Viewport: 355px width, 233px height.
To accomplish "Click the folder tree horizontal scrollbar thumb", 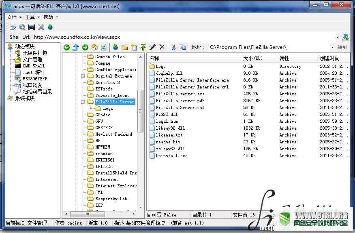I will pos(88,214).
